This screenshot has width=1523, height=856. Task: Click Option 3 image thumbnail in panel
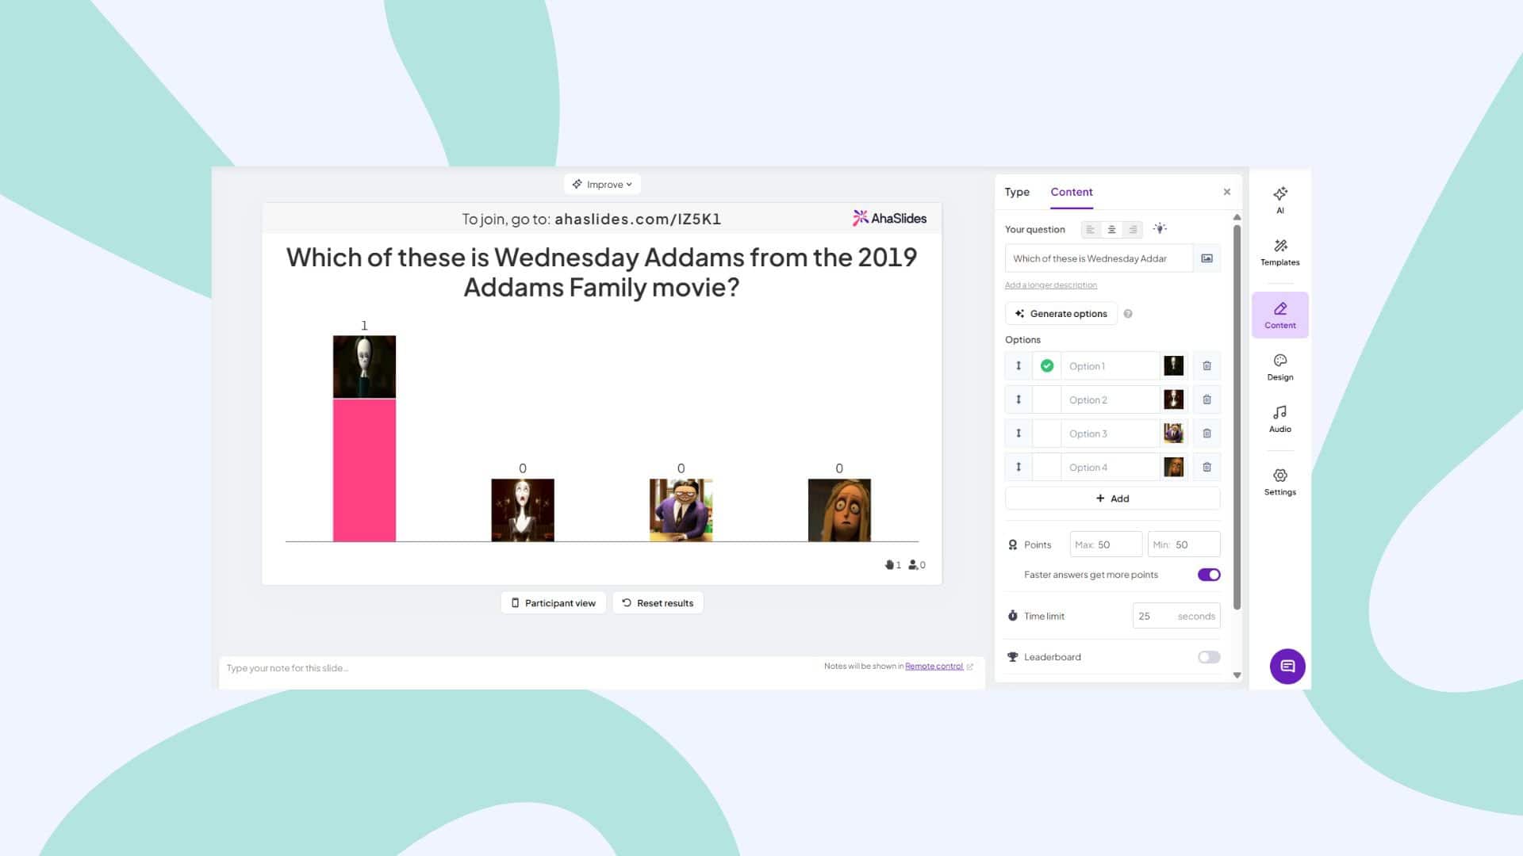pos(1173,434)
